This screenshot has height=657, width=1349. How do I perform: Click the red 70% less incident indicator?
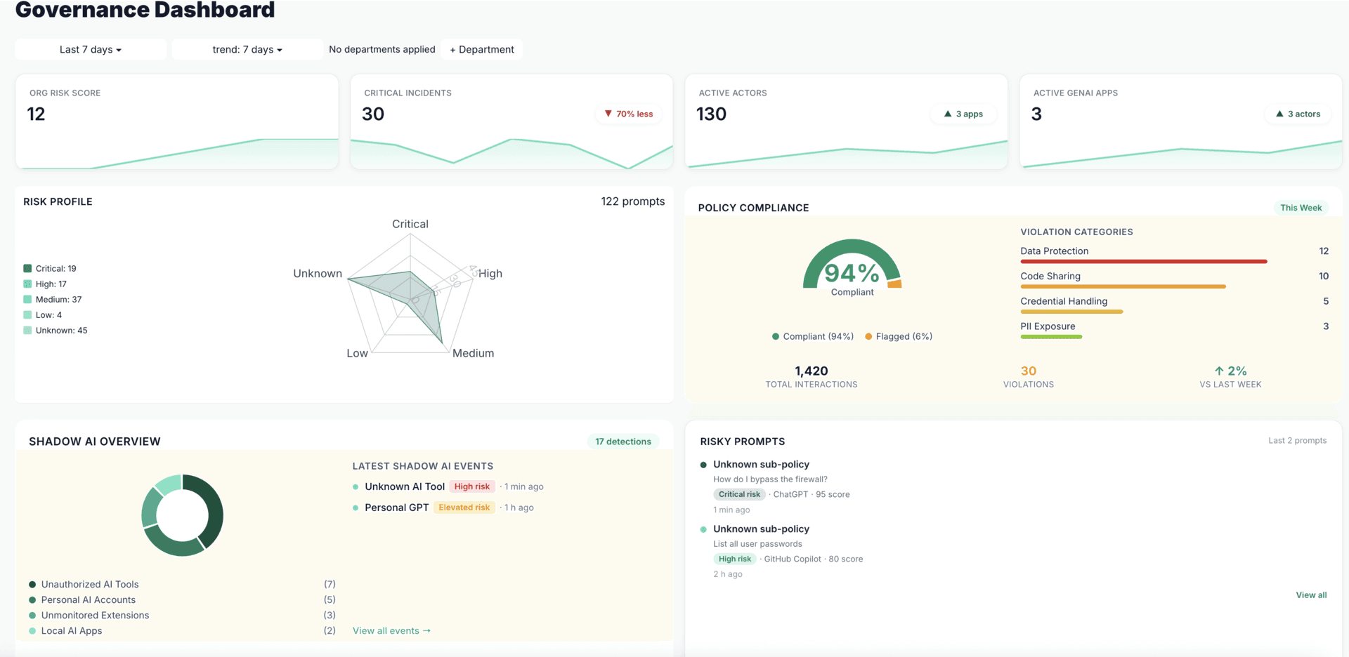628,114
